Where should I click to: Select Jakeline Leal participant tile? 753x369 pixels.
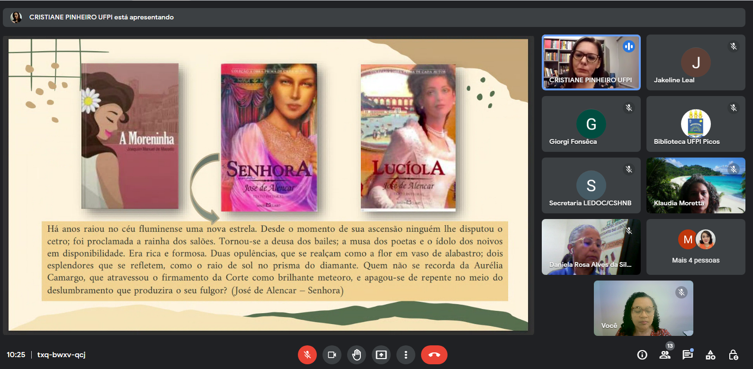(696, 62)
